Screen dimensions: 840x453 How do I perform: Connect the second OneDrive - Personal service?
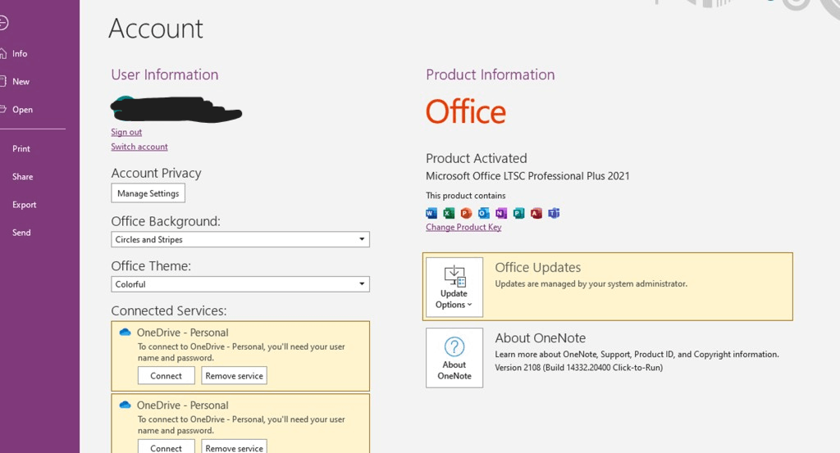166,447
